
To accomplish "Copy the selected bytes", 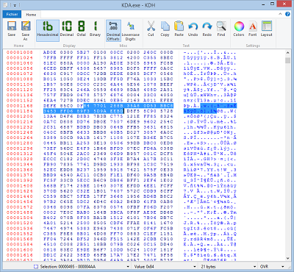I will pyautogui.click(x=165, y=29).
